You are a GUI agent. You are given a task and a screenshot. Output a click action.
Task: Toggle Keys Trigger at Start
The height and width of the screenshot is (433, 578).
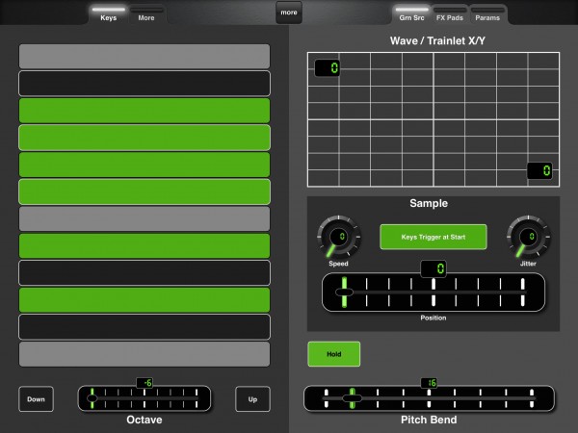point(433,237)
